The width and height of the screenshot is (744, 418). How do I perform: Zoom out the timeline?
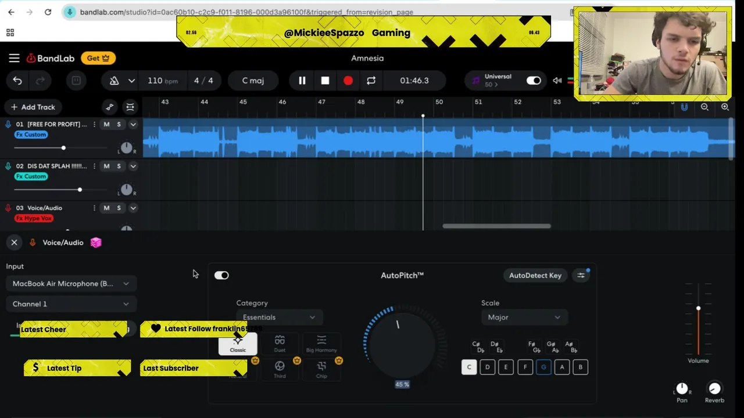click(x=704, y=107)
